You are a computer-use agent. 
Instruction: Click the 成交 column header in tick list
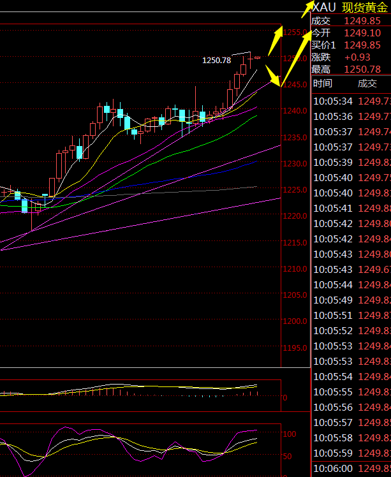tap(367, 84)
